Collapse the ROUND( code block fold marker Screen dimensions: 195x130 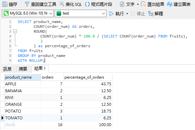(x=14, y=31)
